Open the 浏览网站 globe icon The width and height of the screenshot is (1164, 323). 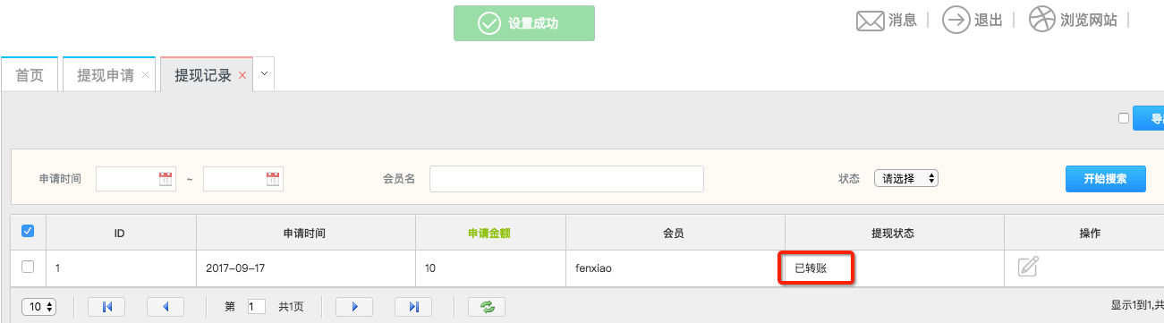pyautogui.click(x=1042, y=20)
